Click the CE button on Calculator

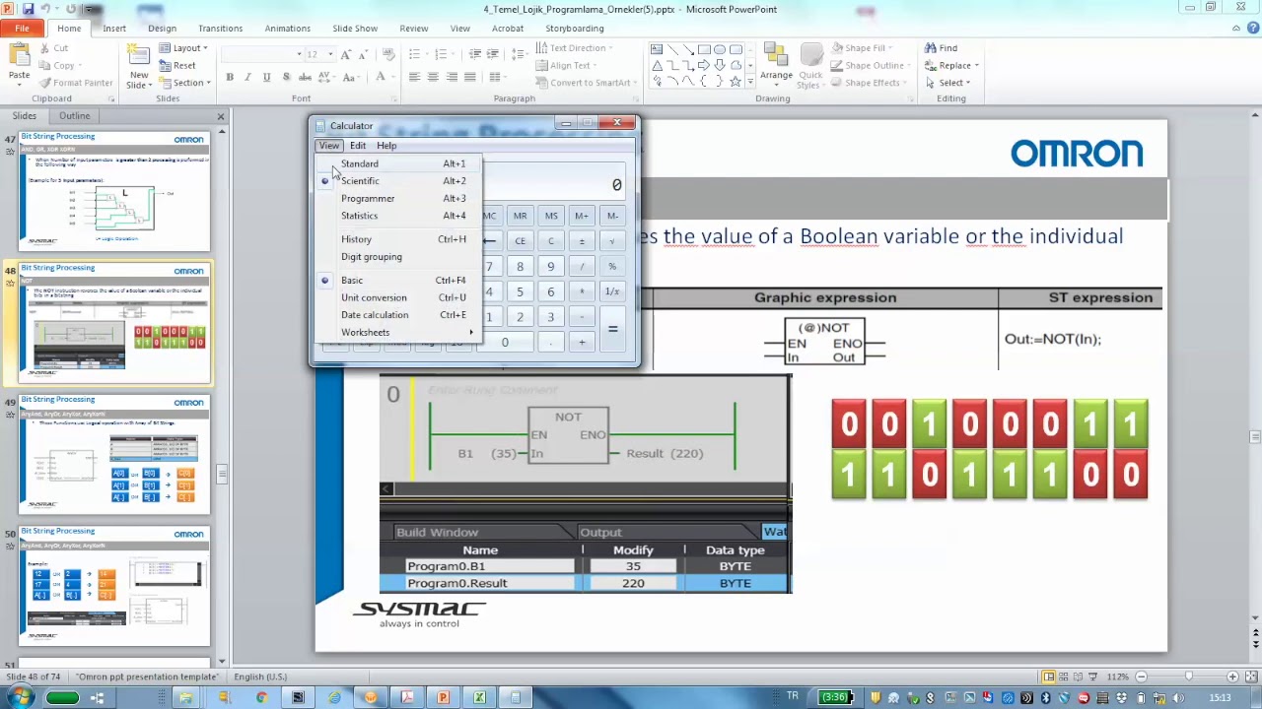click(x=520, y=241)
